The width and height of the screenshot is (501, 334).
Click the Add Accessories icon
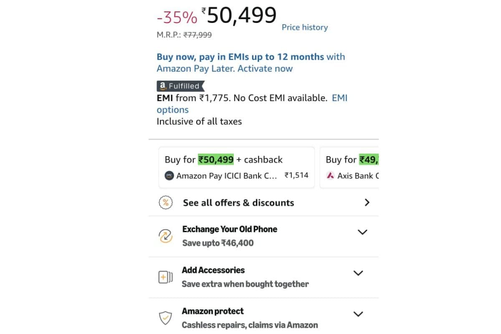[166, 277]
